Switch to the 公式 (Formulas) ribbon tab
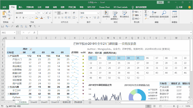 click(40, 7)
